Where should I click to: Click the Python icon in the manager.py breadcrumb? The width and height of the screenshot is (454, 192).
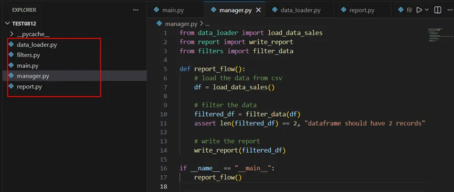point(159,24)
